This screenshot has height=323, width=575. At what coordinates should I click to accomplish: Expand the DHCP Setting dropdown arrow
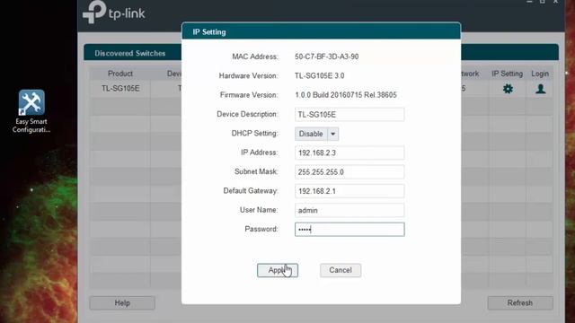332,134
